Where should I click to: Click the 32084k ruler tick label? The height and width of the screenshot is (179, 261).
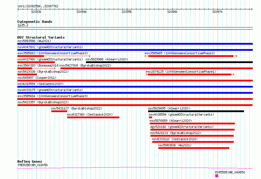pyautogui.click(x=82, y=12)
